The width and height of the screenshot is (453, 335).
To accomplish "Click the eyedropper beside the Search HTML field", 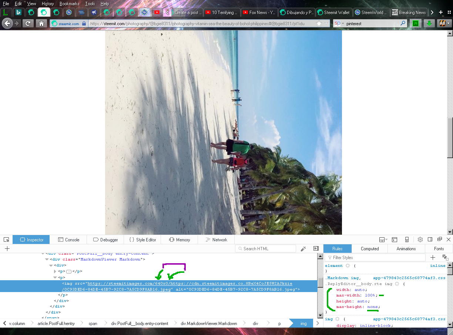I will pos(303,248).
